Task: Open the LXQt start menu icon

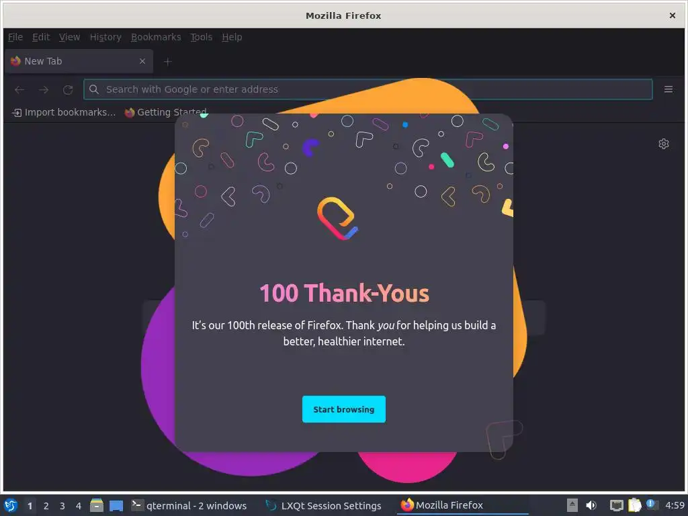Action: coord(11,505)
